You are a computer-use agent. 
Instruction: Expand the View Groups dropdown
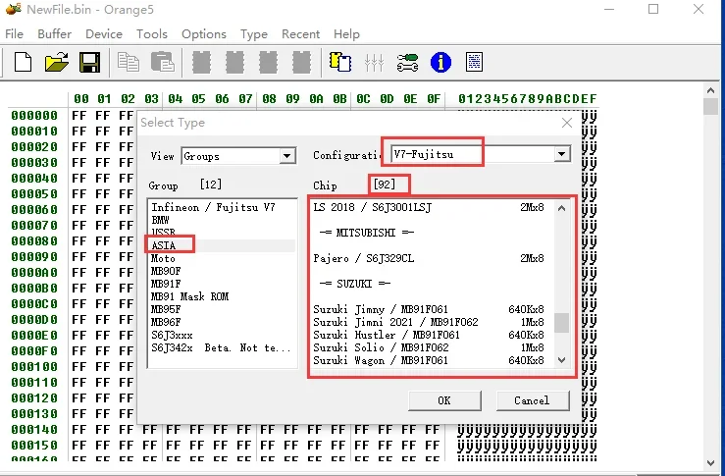click(x=286, y=156)
